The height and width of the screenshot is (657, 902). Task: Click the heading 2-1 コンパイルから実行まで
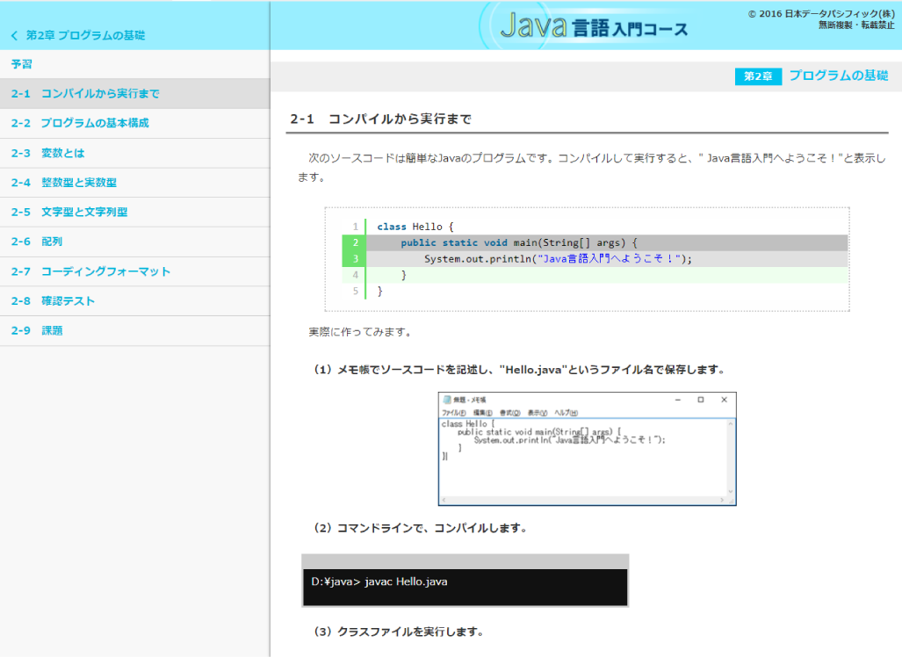(380, 119)
